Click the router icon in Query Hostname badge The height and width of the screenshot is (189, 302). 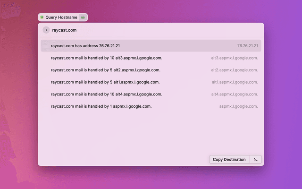[x=83, y=17]
